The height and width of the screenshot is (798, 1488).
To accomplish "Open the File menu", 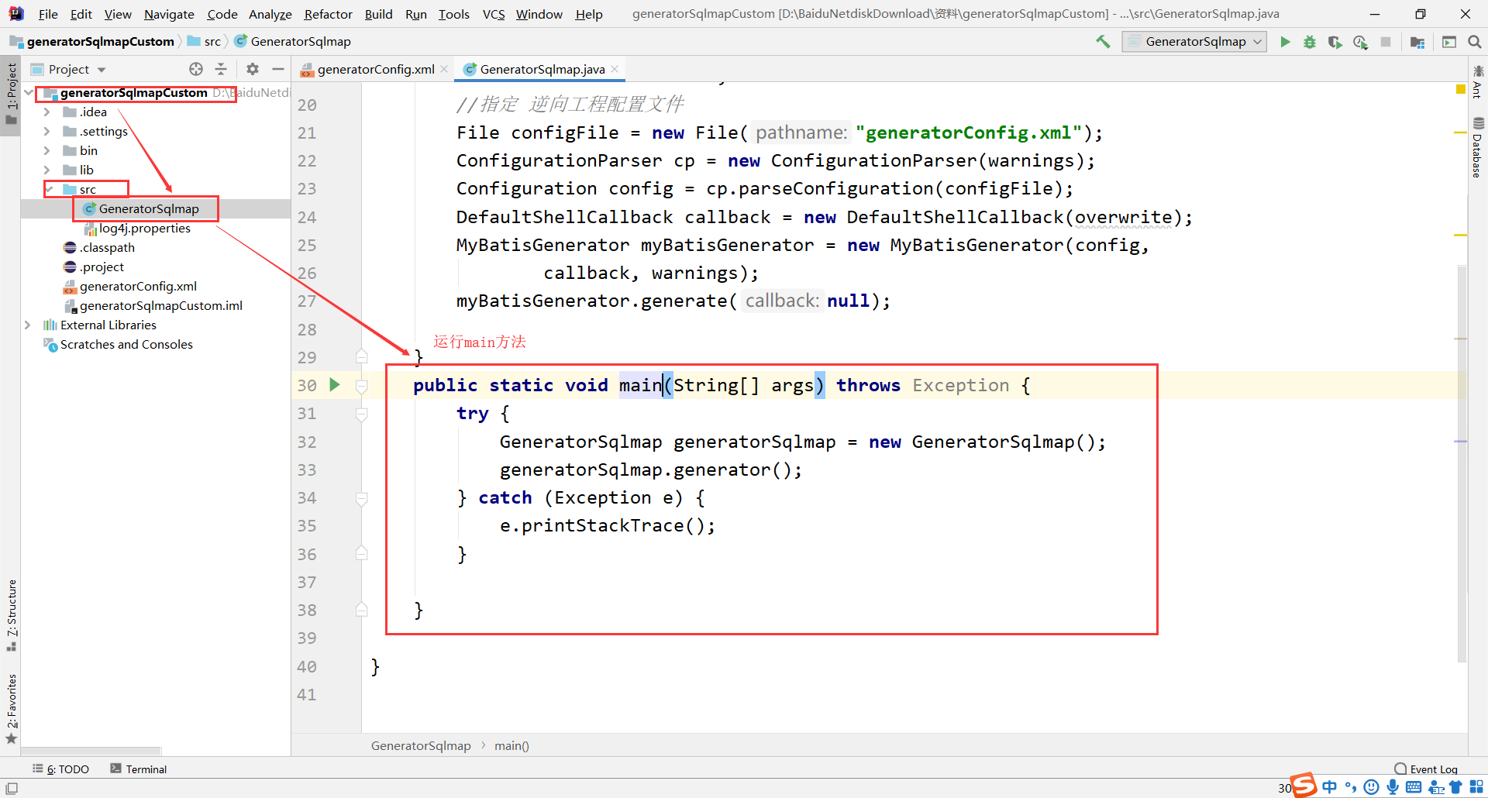I will click(x=48, y=14).
